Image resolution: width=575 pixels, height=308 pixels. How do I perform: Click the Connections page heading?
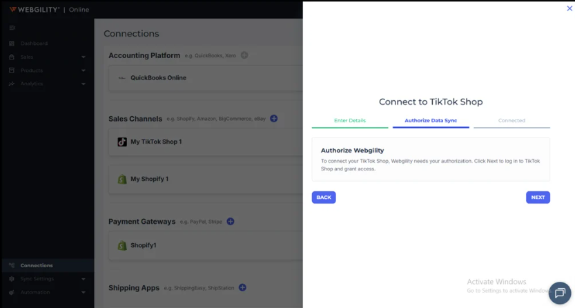pos(131,33)
